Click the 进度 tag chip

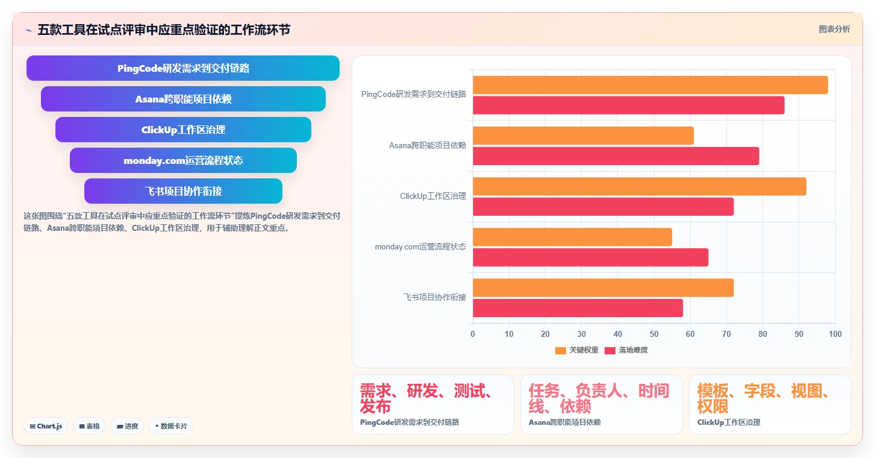pos(127,426)
